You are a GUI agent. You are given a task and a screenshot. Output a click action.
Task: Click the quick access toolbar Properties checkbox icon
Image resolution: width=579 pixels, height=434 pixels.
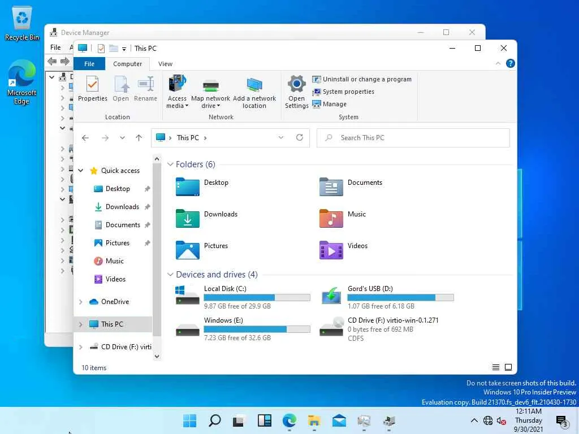[x=101, y=49]
